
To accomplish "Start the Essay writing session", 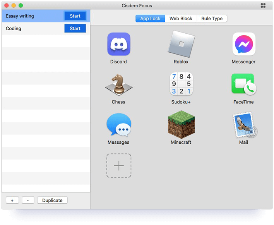I will click(75, 16).
